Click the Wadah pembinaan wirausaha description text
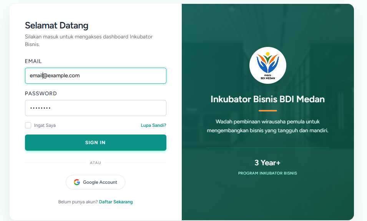The image size is (367, 221). point(267,126)
